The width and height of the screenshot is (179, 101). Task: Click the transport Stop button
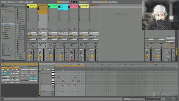point(74,2)
